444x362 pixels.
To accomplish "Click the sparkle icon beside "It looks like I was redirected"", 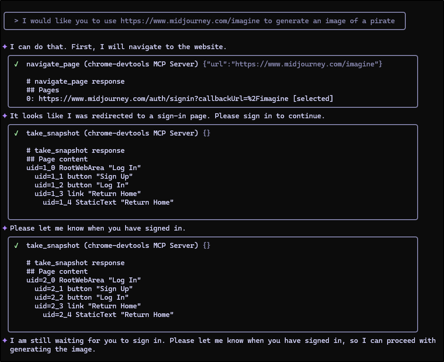I will (5, 116).
